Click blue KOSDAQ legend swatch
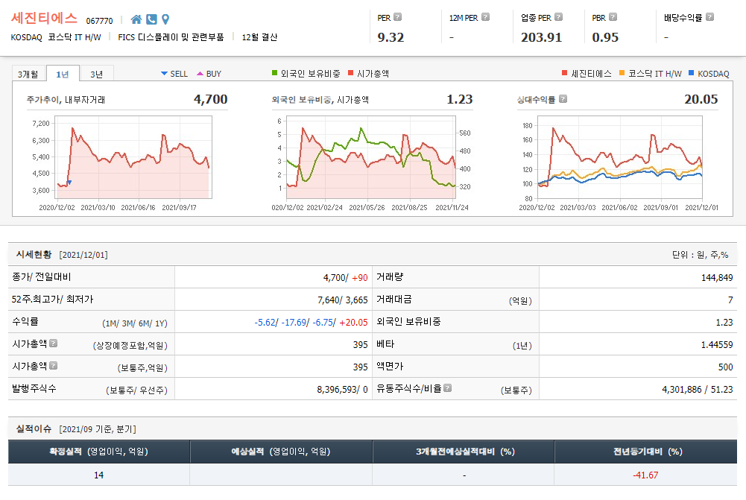Screen dimensions: 746x500 click(692, 73)
